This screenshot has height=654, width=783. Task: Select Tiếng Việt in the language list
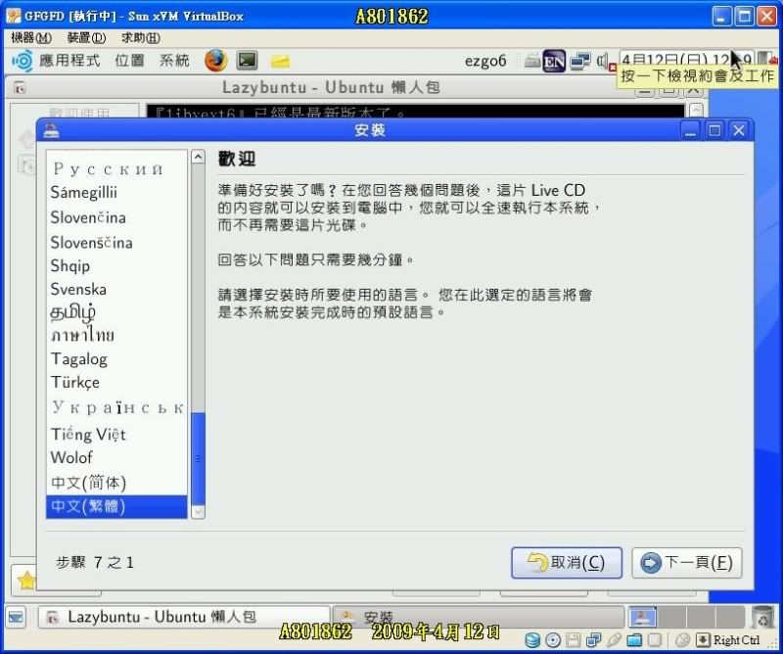[x=116, y=434]
